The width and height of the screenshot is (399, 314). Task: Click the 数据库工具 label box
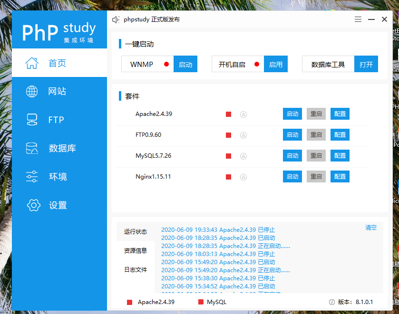click(328, 64)
